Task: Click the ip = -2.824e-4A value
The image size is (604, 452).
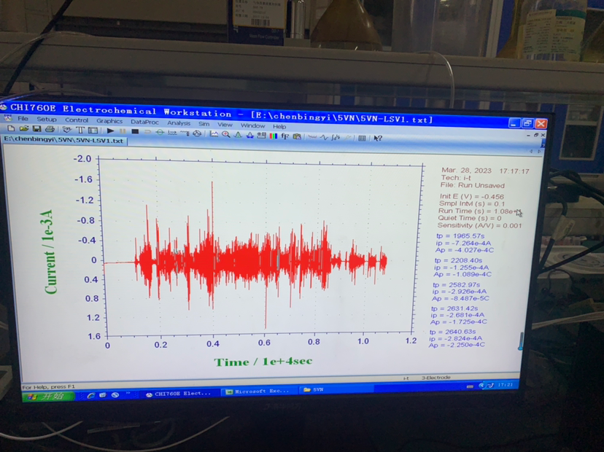Action: coord(456,338)
